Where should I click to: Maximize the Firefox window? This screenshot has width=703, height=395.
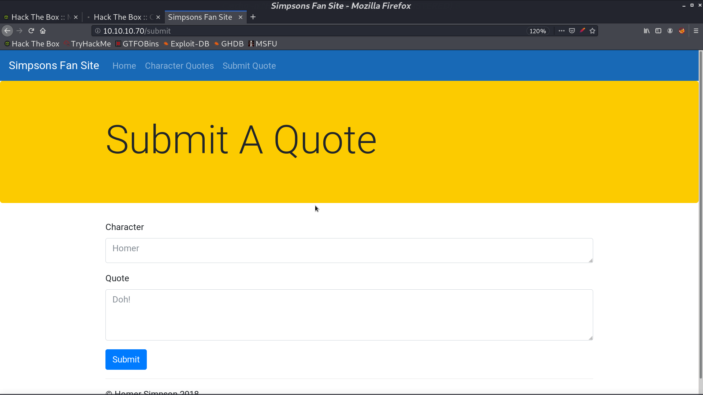click(x=692, y=5)
